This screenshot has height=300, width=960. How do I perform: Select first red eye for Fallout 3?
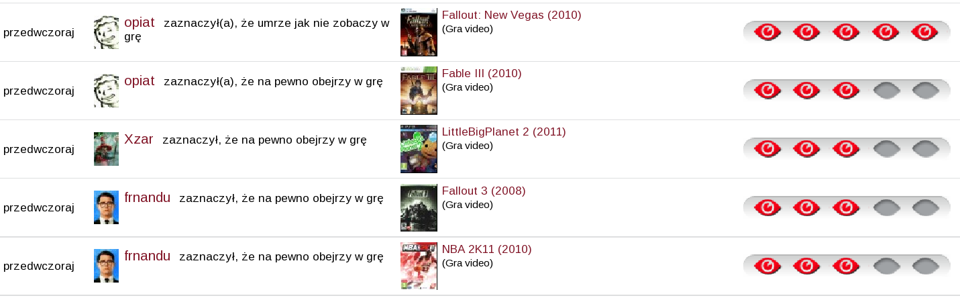[767, 207]
